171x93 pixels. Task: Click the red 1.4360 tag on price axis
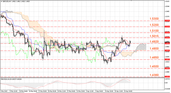pos(167,77)
